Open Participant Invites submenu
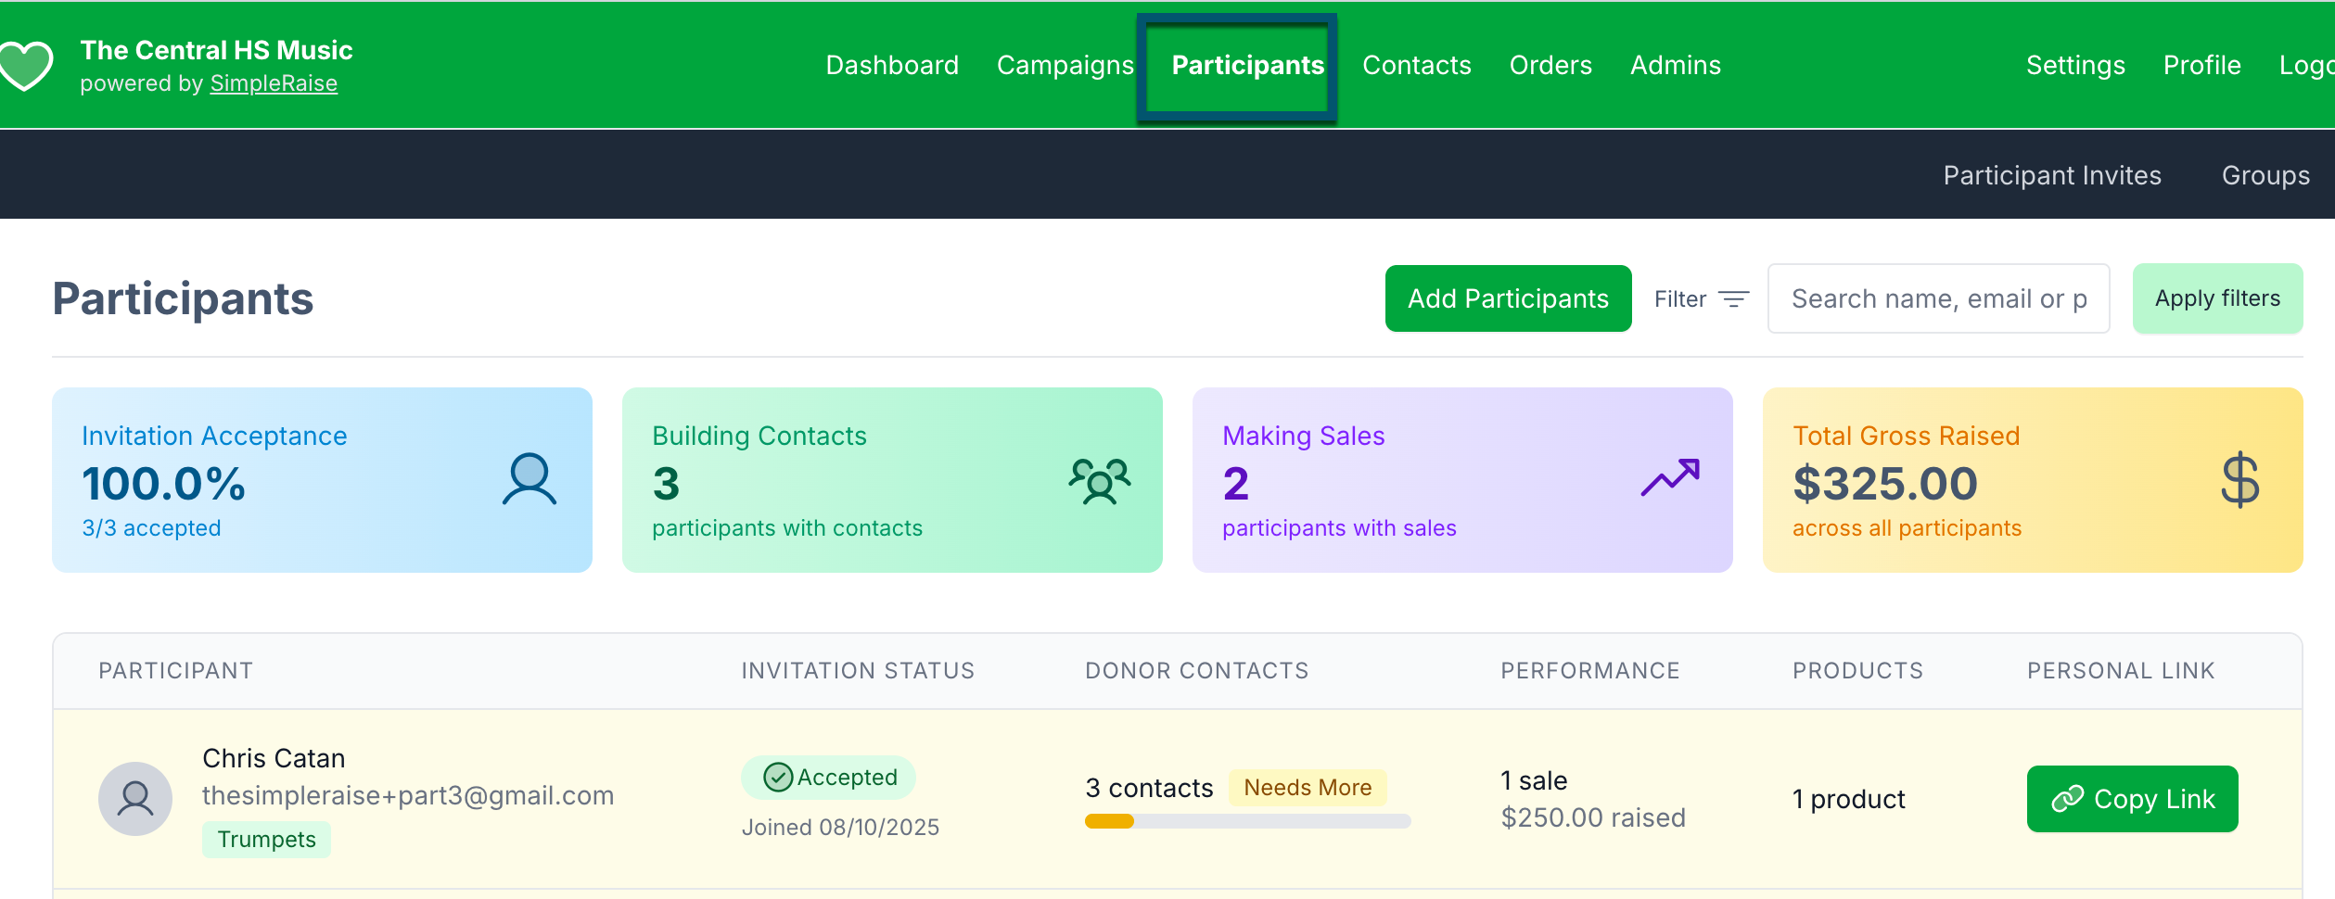 pyautogui.click(x=2051, y=175)
